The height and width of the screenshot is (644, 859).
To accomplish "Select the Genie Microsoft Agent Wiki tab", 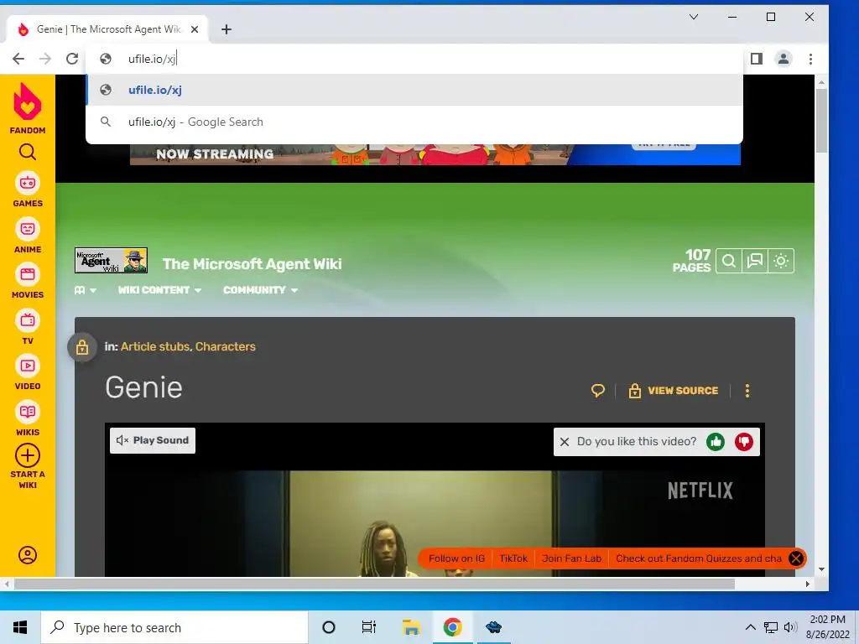I will (108, 29).
